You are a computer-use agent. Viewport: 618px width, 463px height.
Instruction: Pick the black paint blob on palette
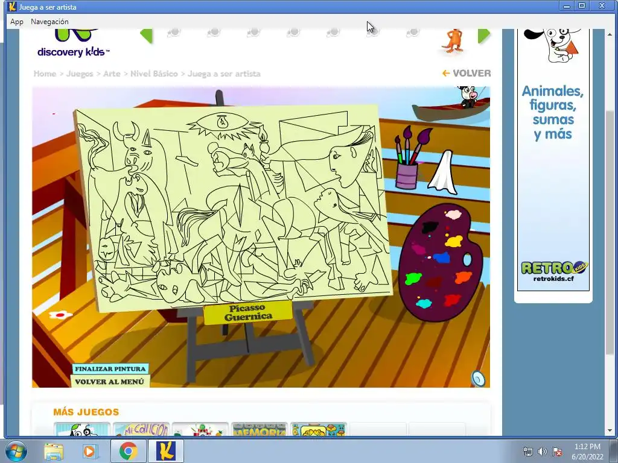(x=430, y=227)
